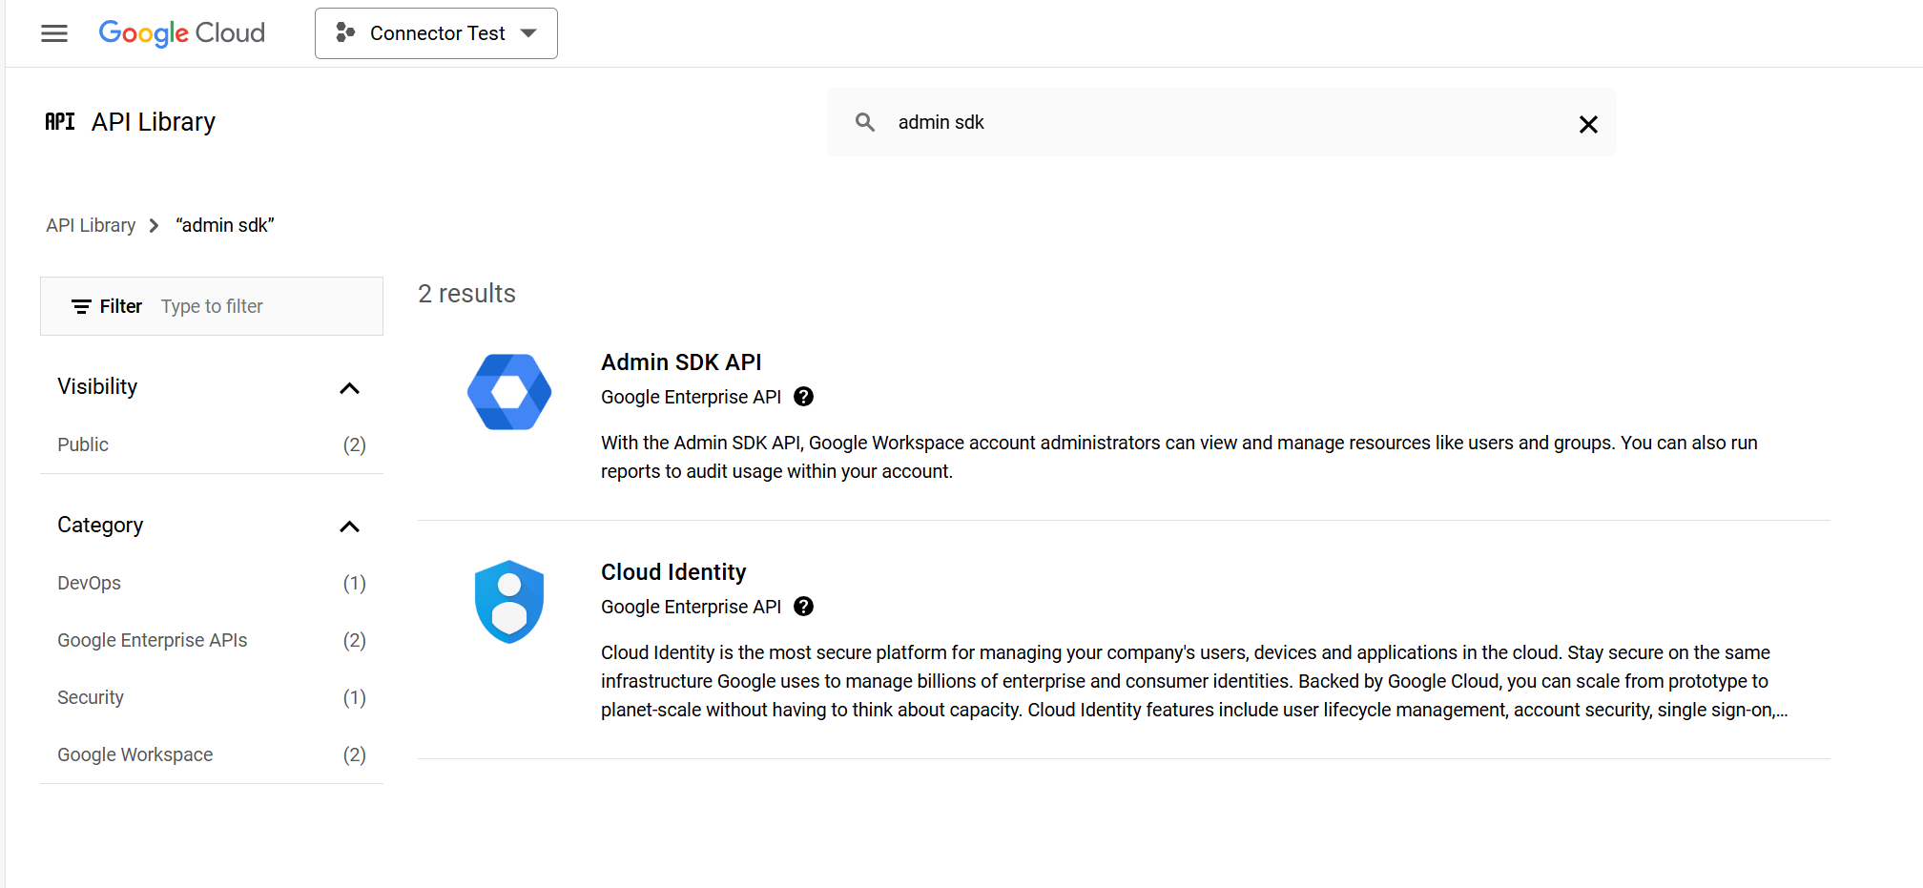1923x888 pixels.
Task: Open the main navigation hamburger menu
Action: click(x=54, y=33)
